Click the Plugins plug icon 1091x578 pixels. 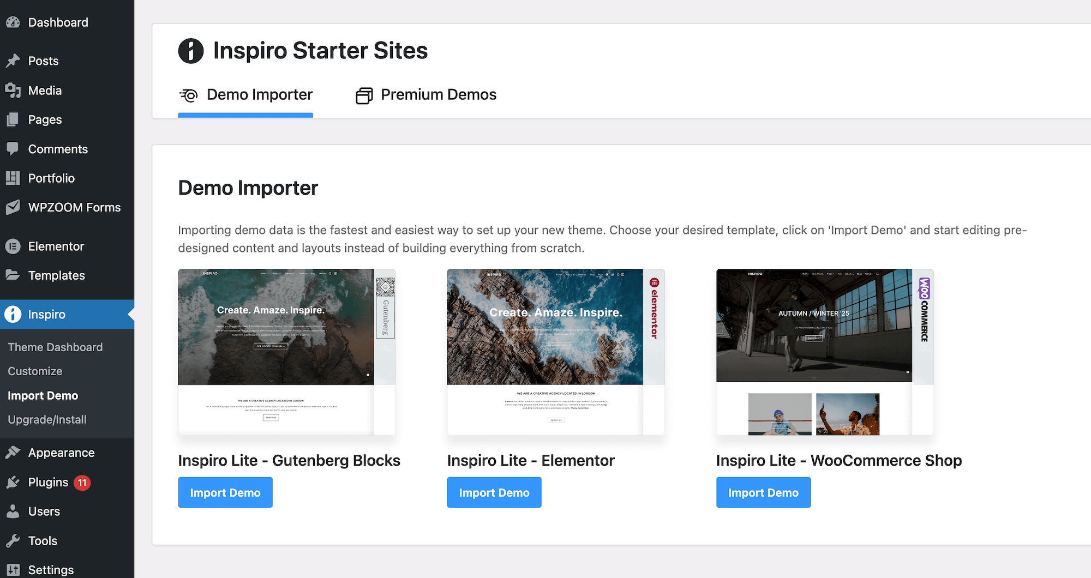(x=13, y=483)
